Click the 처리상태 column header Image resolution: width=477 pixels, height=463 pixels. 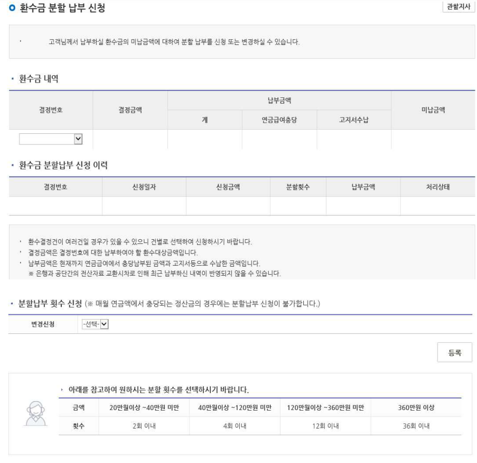point(437,187)
